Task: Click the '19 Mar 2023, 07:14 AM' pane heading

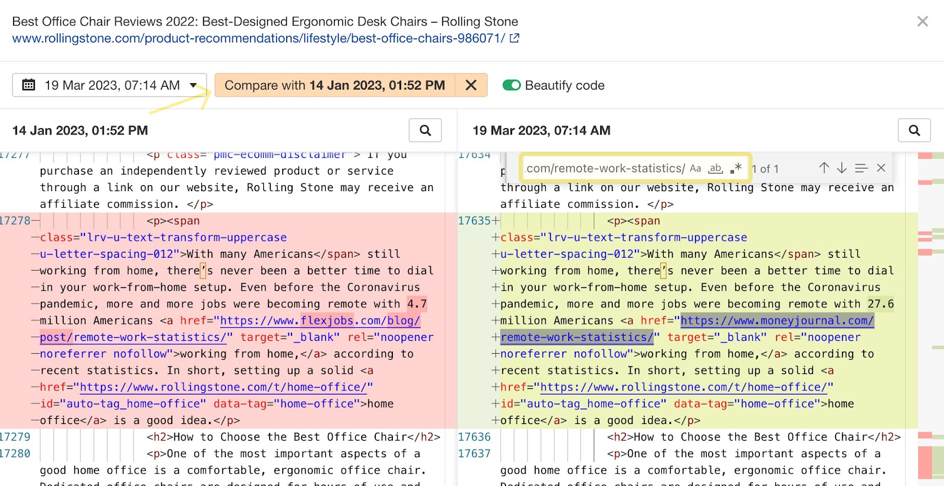Action: point(542,130)
